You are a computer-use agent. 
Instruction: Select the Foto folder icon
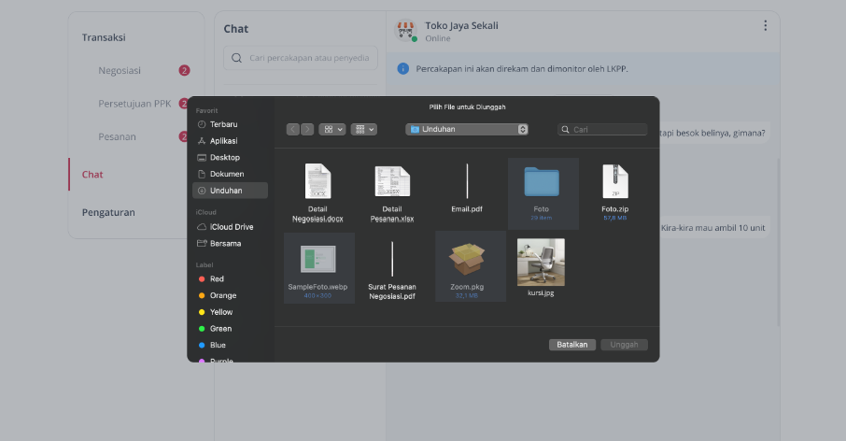point(542,182)
